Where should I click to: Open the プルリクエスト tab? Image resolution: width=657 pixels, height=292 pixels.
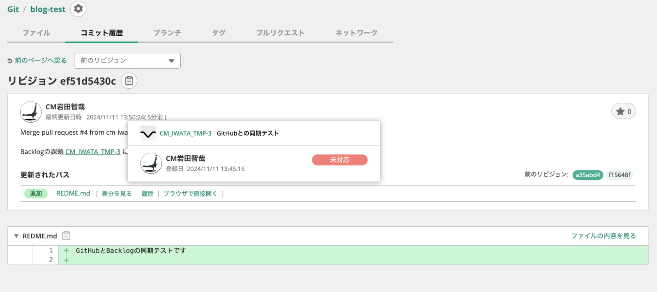click(280, 33)
